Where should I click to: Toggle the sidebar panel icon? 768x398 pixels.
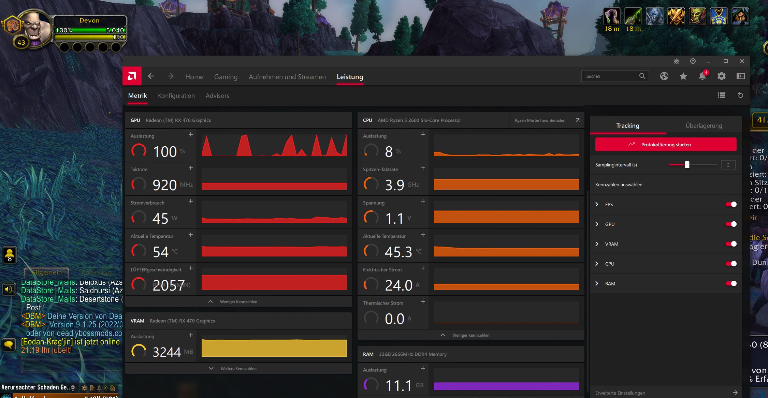(x=740, y=76)
